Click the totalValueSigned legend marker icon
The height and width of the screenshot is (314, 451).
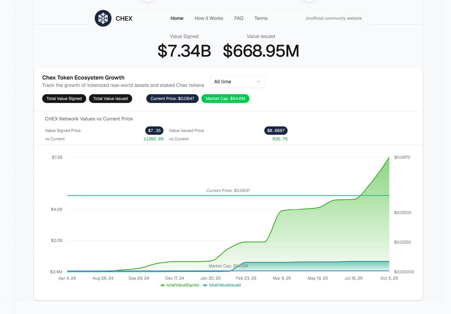click(163, 285)
